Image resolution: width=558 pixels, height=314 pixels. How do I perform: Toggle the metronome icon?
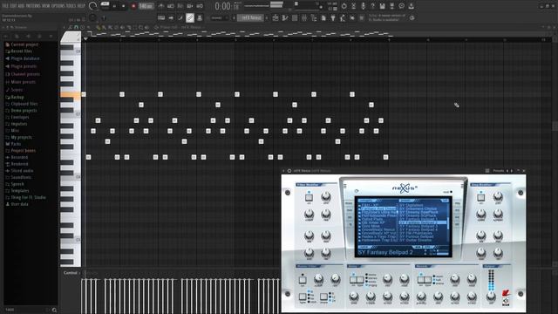161,6
